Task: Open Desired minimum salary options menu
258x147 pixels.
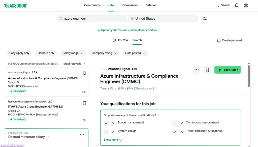Action: click(x=82, y=135)
